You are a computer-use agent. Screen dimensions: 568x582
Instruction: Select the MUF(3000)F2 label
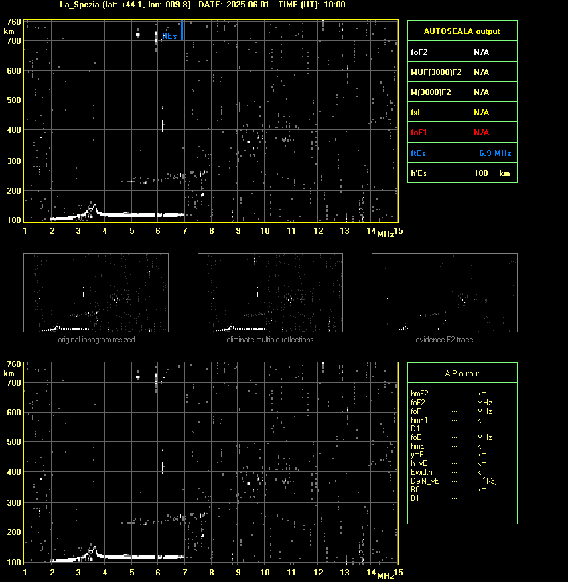pyautogui.click(x=436, y=72)
